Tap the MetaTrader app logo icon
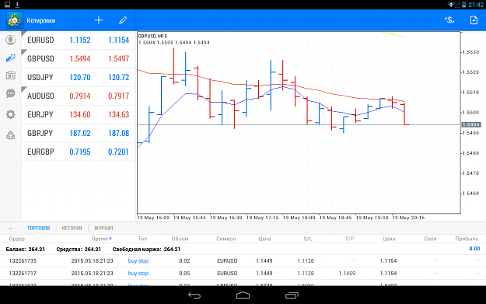486x304 pixels. 14,20
